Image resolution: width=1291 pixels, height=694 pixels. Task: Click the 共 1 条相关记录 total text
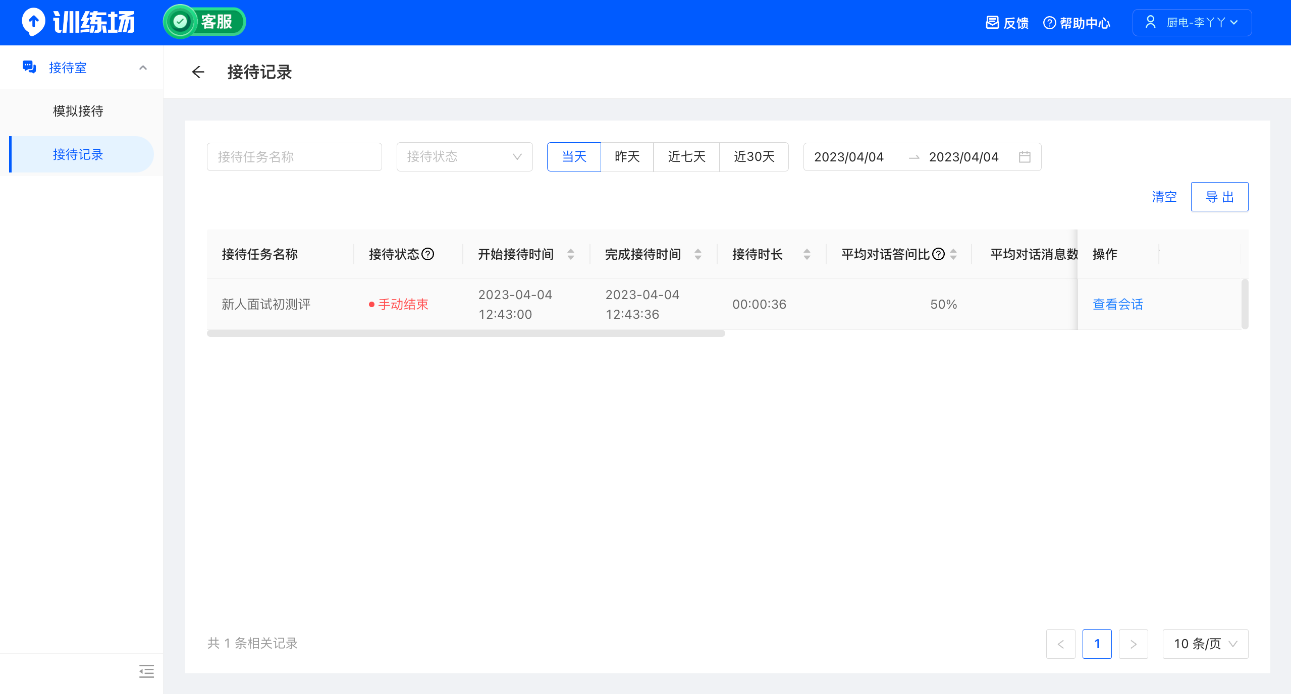click(253, 643)
